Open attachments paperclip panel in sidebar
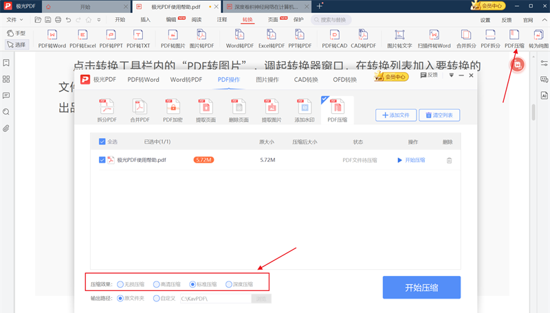The image size is (550, 313). 6,128
